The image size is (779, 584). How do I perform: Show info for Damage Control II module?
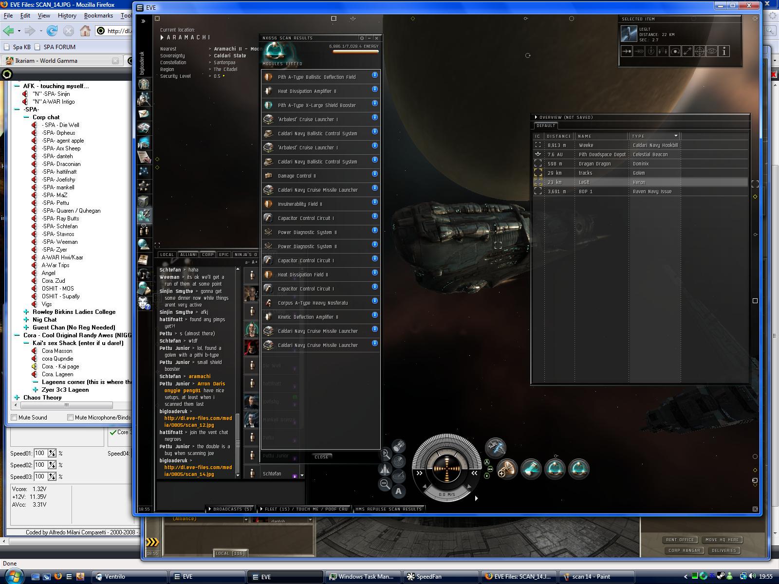point(375,174)
